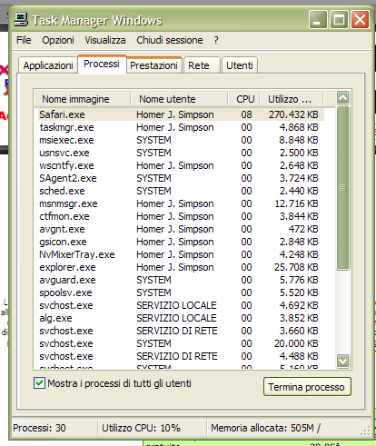Open the Chiudi sessione menu
Viewport: 376px width, 446px height.
170,40
